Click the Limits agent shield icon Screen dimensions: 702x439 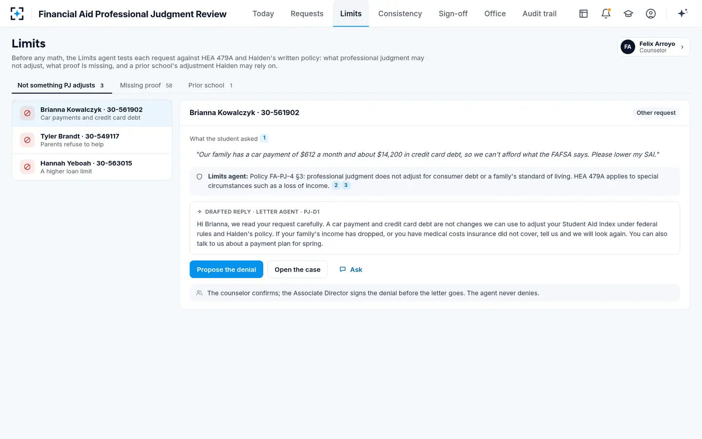199,177
